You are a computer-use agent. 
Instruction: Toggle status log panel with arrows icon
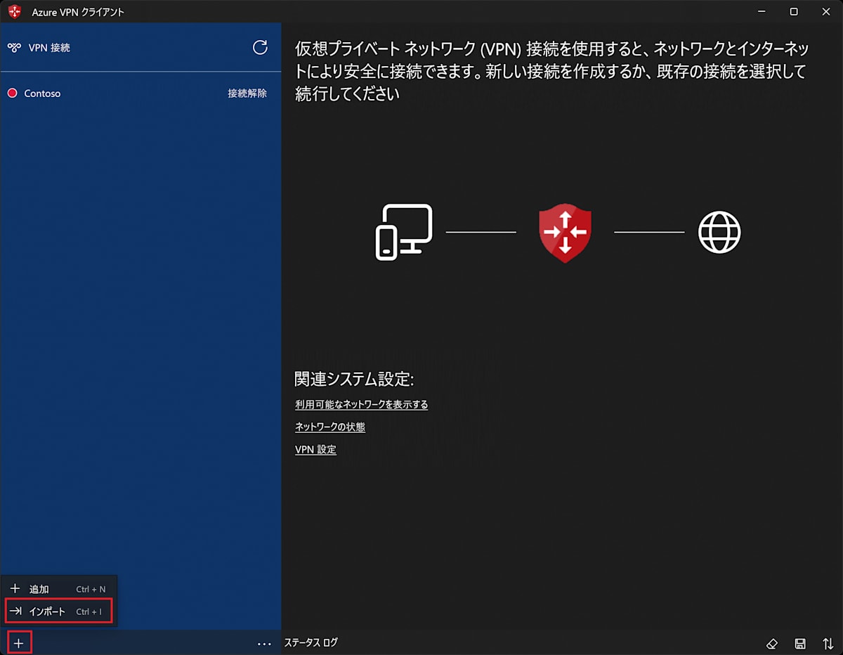pyautogui.click(x=828, y=643)
